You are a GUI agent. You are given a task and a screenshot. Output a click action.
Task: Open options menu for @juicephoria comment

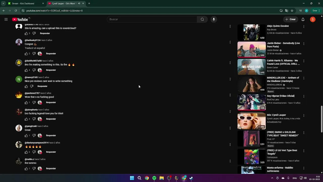230,111
